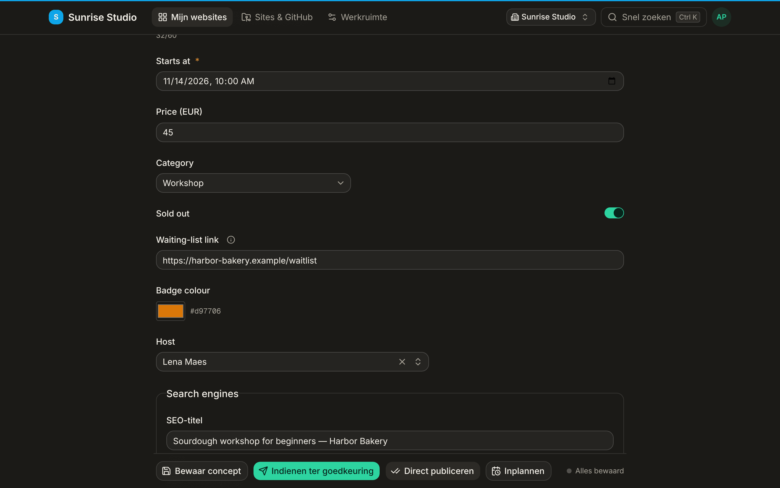Image resolution: width=780 pixels, height=488 pixels.
Task: Clear the Lena Maes host selection
Action: (x=402, y=362)
